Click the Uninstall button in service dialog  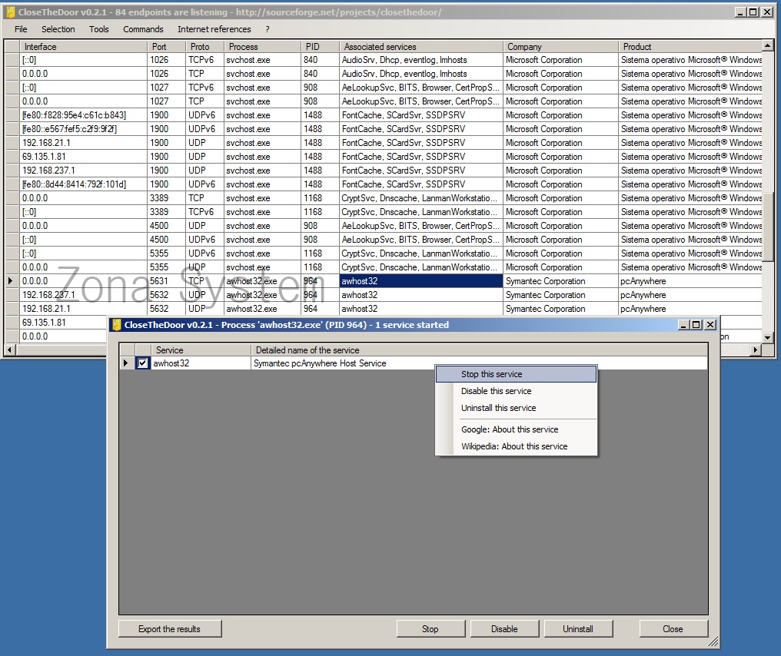[x=578, y=629]
